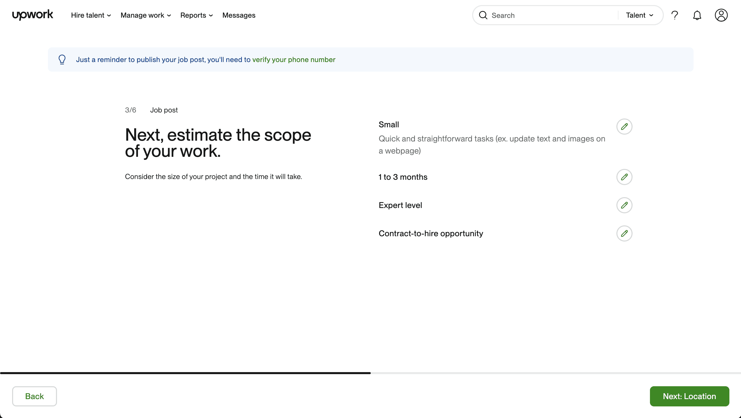This screenshot has height=418, width=741.
Task: Click the "Quick and straightforward tasks" description
Action: coord(492,145)
